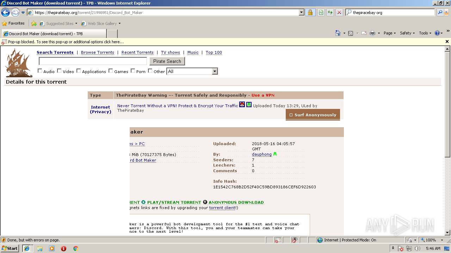The image size is (451, 253).
Task: Click the Print icon in command bar
Action: click(372, 33)
